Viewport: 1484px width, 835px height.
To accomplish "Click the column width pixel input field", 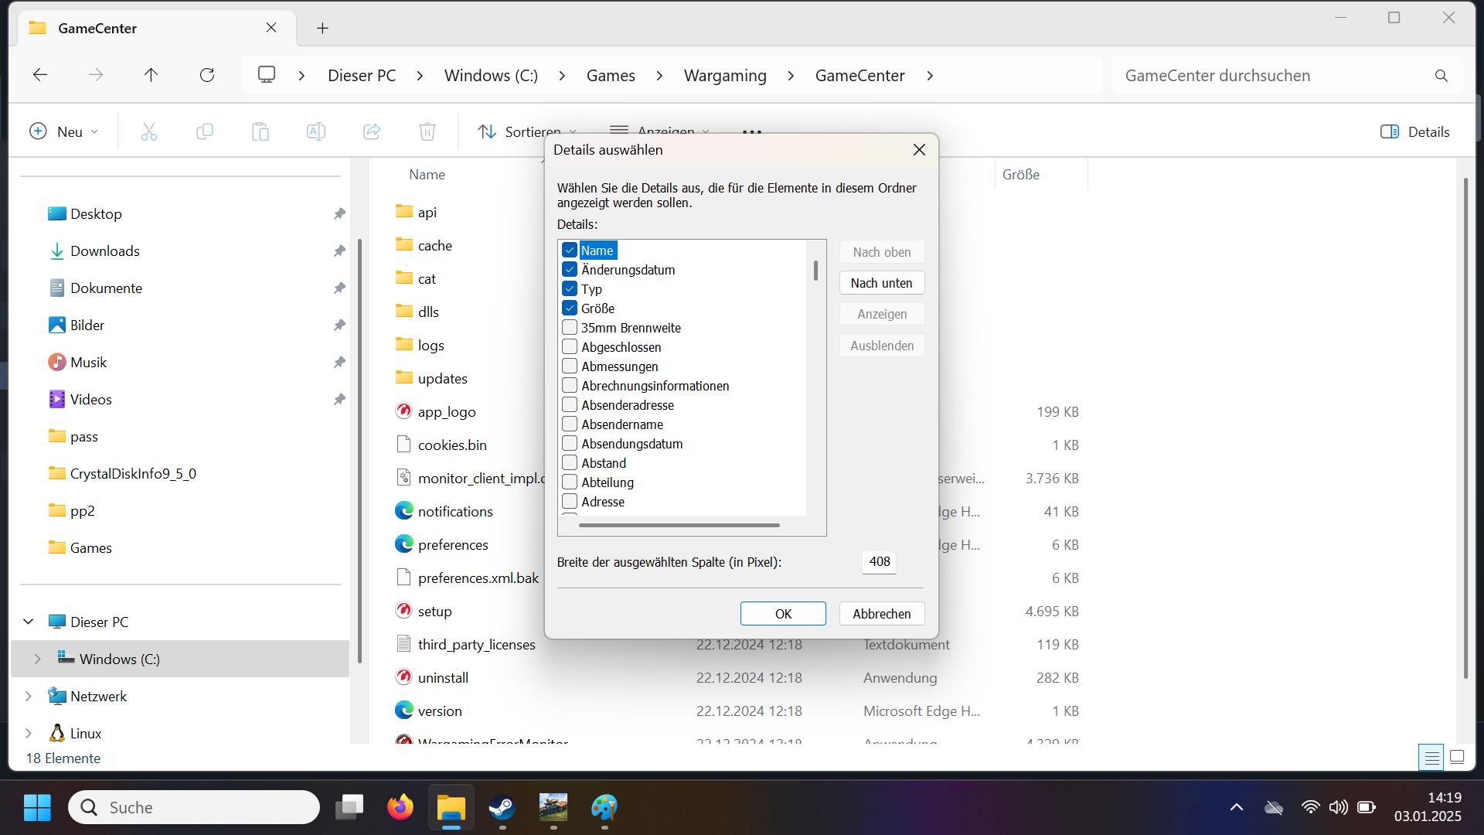I will coord(879,562).
